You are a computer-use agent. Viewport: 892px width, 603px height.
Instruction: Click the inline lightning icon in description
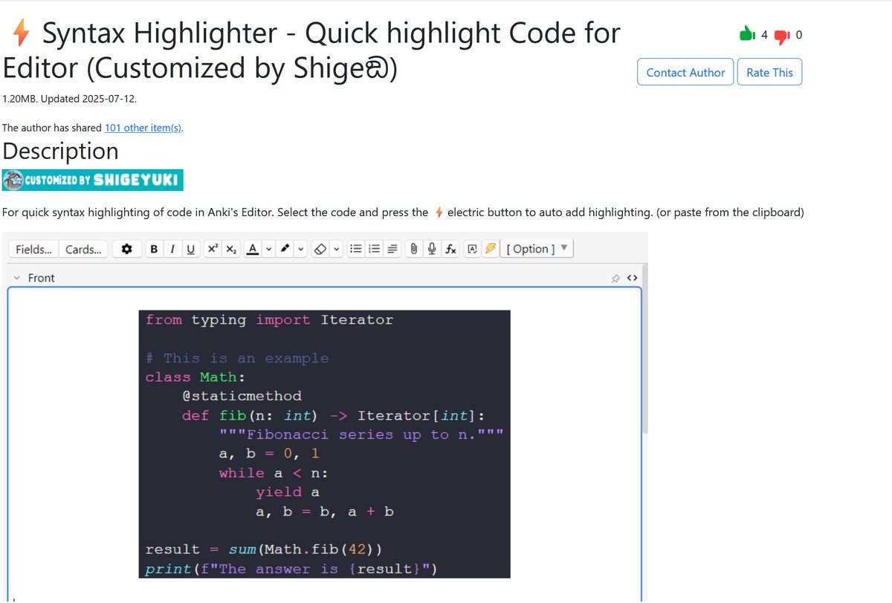(439, 212)
